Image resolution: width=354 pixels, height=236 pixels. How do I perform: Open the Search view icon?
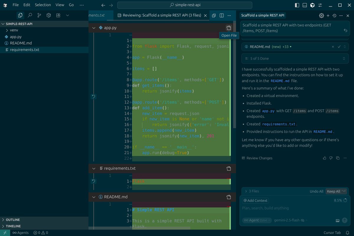point(30,15)
